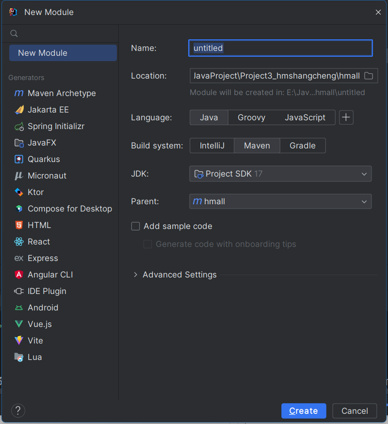Select Groovy as the language
388x424 pixels.
(251, 117)
